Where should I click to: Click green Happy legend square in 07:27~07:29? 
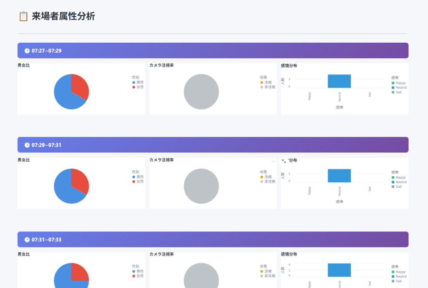coord(393,83)
